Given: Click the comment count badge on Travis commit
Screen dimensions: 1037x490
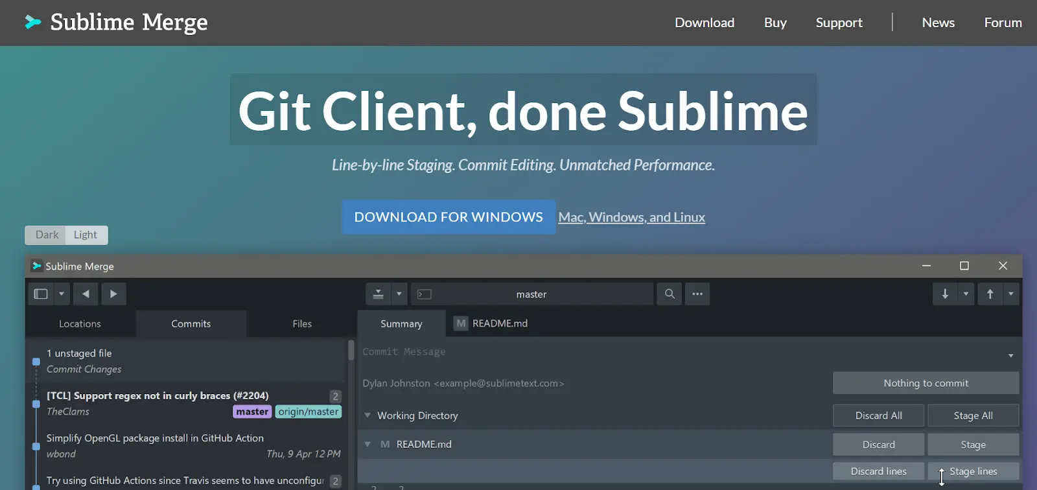Looking at the screenshot, I should point(335,481).
